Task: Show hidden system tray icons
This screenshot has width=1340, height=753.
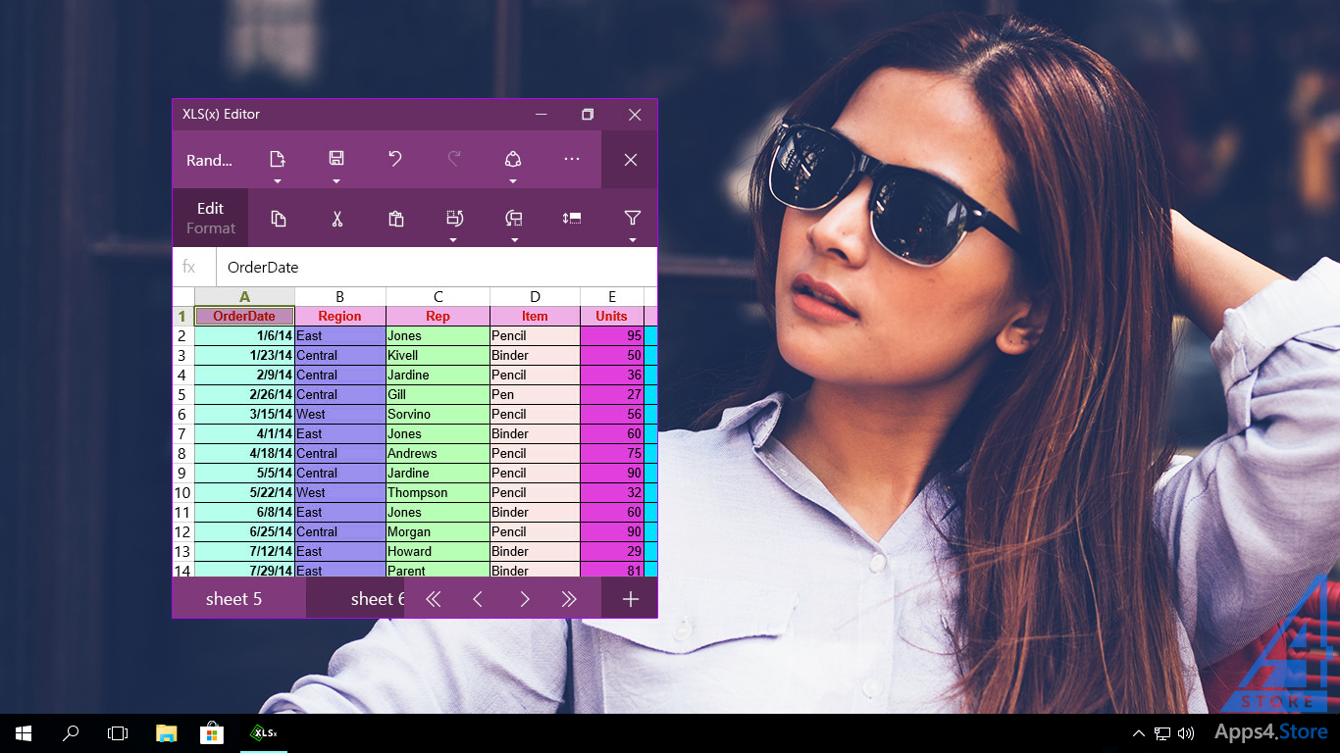Action: (1138, 733)
